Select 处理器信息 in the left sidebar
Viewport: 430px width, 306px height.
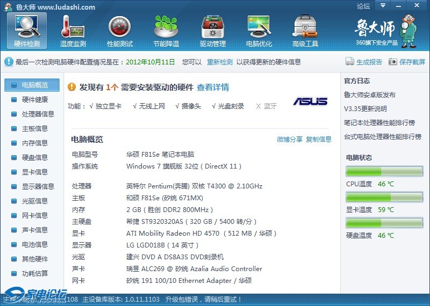point(38,114)
